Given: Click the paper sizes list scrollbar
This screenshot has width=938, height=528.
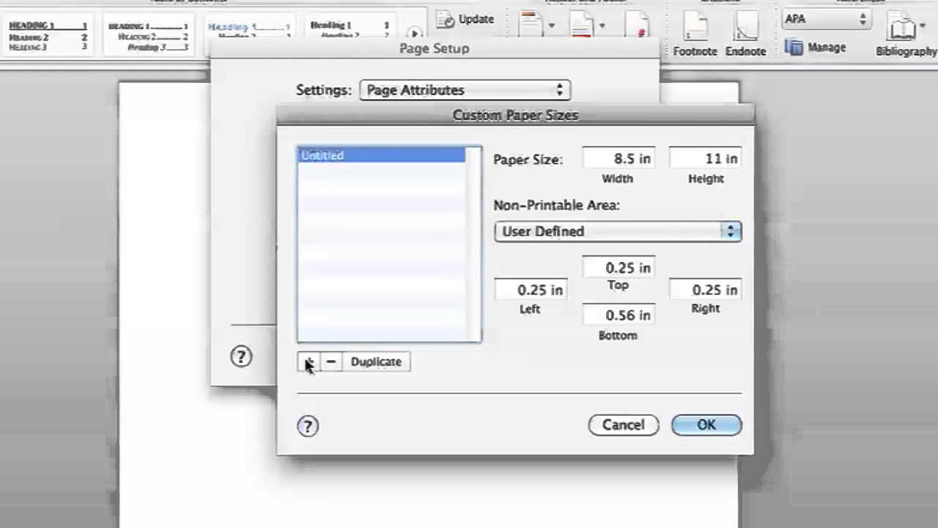Looking at the screenshot, I should pos(473,244).
